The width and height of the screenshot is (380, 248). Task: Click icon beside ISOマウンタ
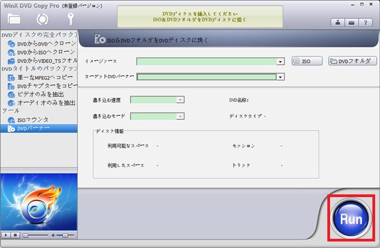[11, 120]
